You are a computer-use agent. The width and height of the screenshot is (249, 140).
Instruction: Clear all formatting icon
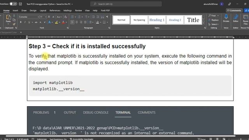point(65,17)
